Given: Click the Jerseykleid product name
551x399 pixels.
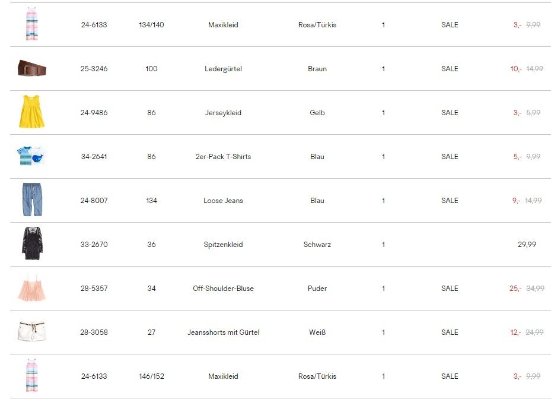Looking at the screenshot, I should (223, 113).
